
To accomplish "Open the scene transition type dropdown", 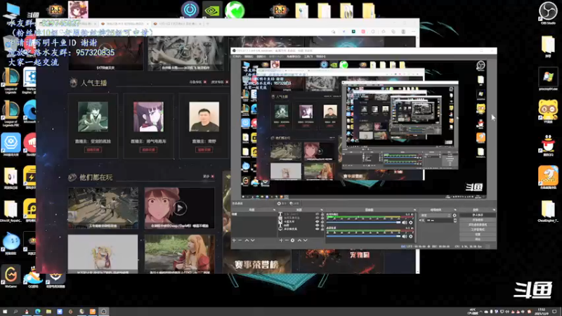I will click(436, 216).
